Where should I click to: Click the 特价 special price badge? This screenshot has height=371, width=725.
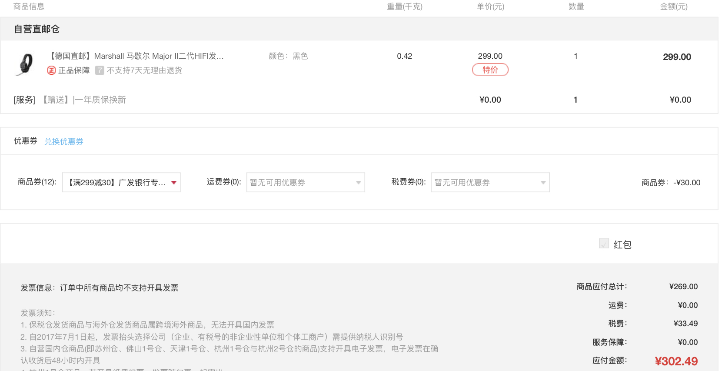click(490, 70)
